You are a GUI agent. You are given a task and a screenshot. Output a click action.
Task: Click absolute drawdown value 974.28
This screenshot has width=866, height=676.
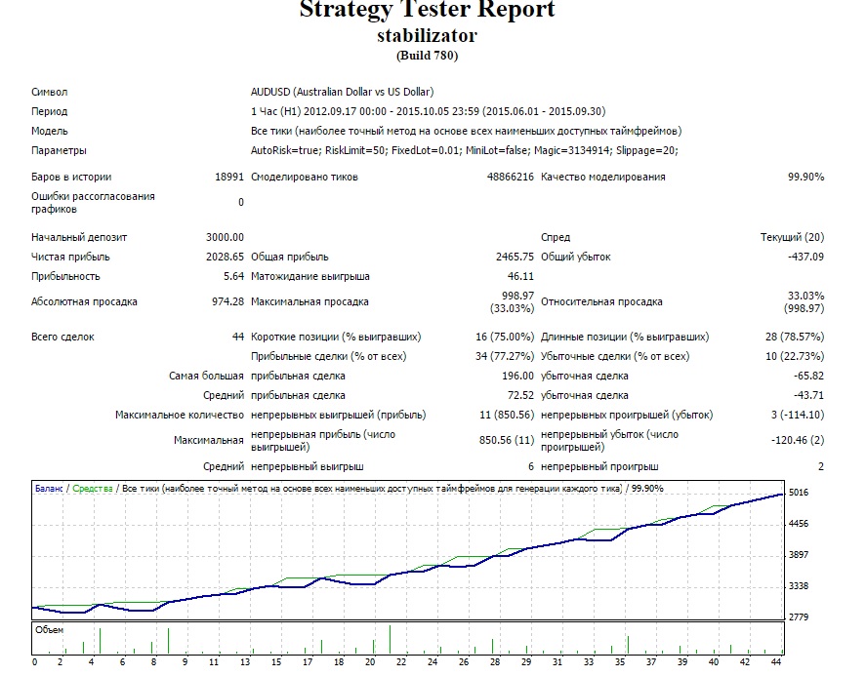[x=227, y=301]
